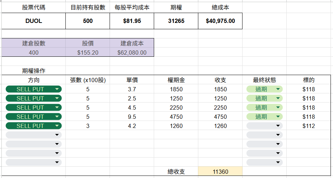Select the 500 shares held cell

pyautogui.click(x=88, y=21)
